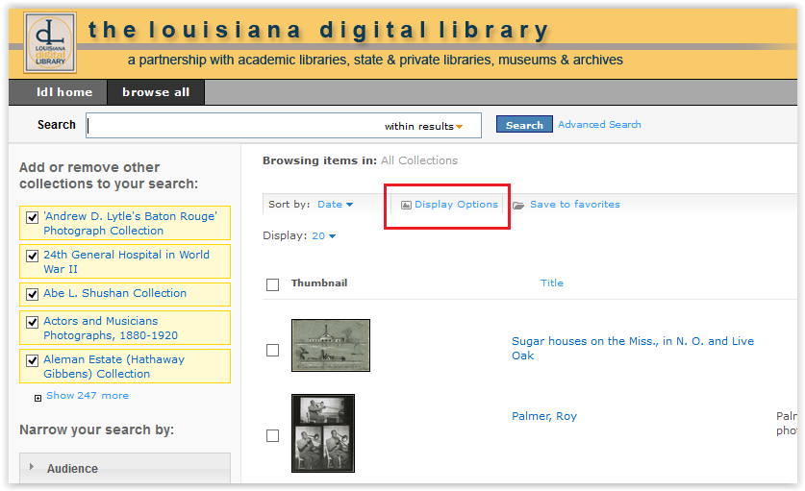Open the Advanced Search link
This screenshot has width=805, height=491.
pyautogui.click(x=599, y=125)
